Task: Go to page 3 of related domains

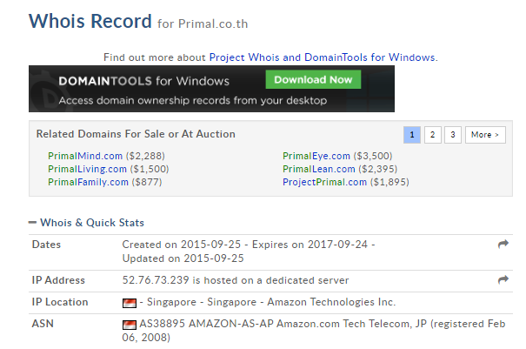Action: point(453,135)
